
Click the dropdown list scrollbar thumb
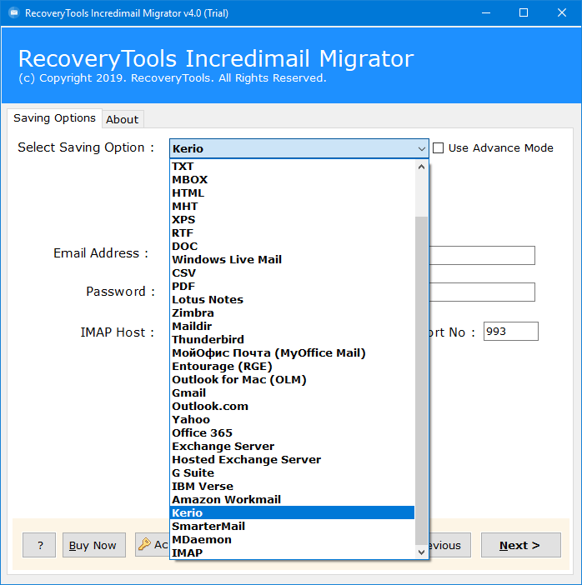pyautogui.click(x=421, y=381)
